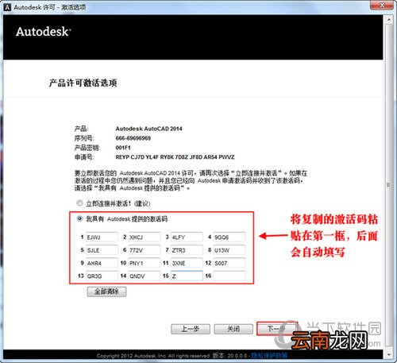Click activation code field 11 containing 3XNE

187,263
